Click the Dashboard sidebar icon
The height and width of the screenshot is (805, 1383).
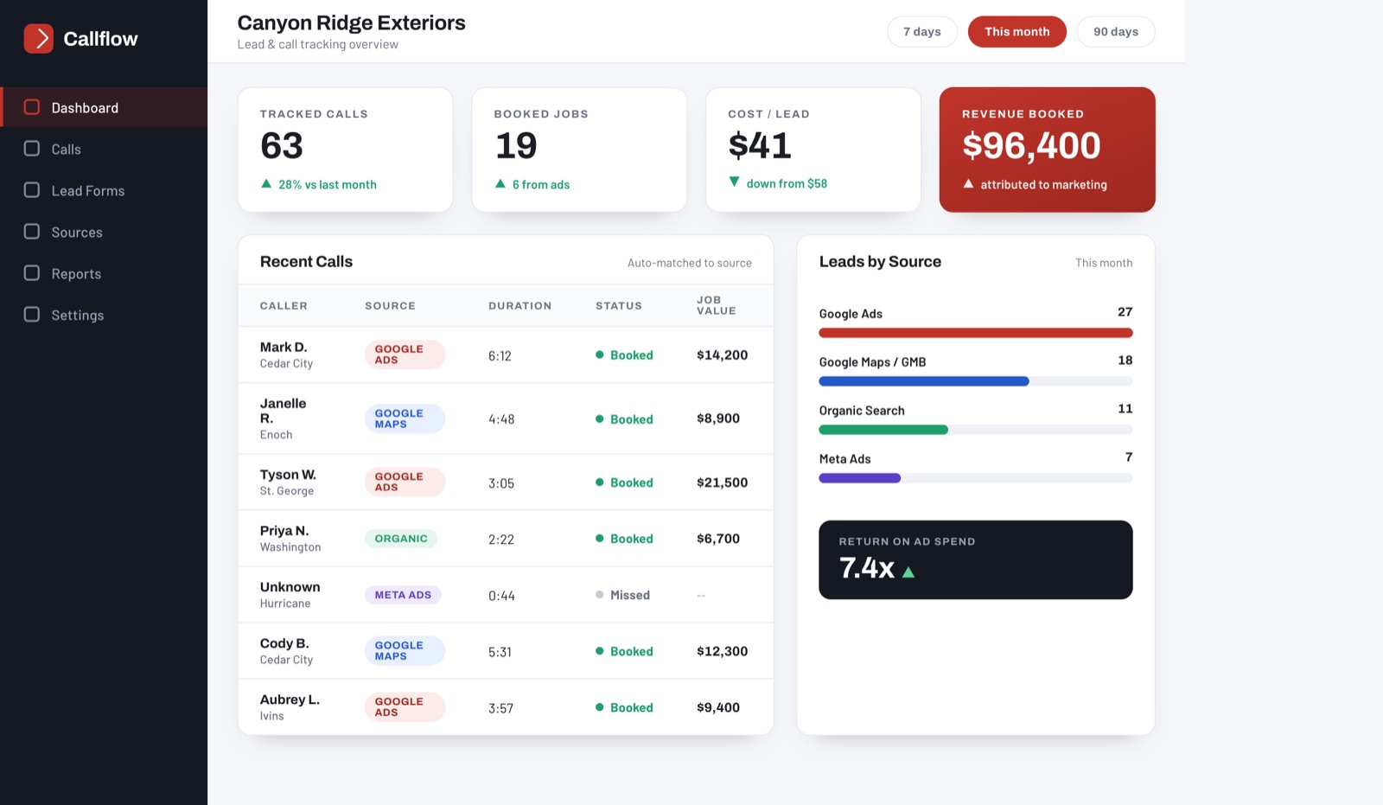[32, 107]
